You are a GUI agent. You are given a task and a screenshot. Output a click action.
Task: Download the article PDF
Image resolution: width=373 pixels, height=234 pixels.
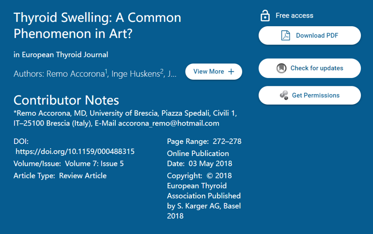(310, 36)
